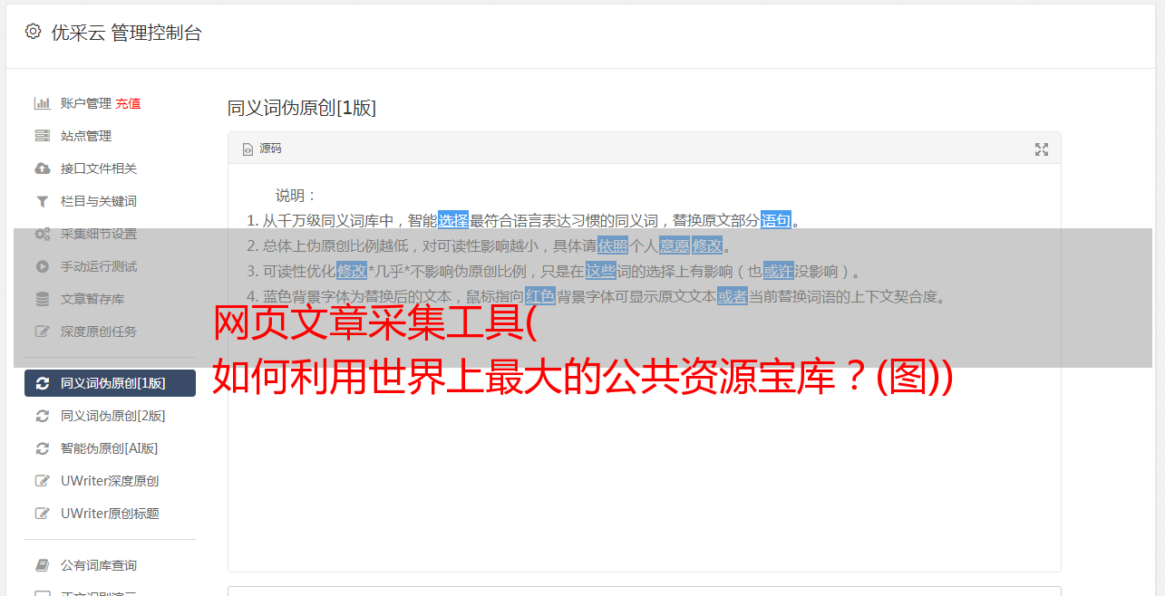
Task: Click the highlighted word 依照 in line two
Action: (x=613, y=245)
